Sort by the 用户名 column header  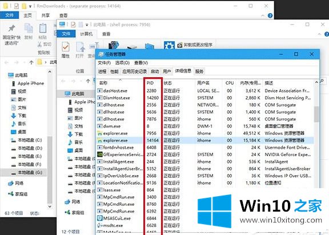pos(203,83)
